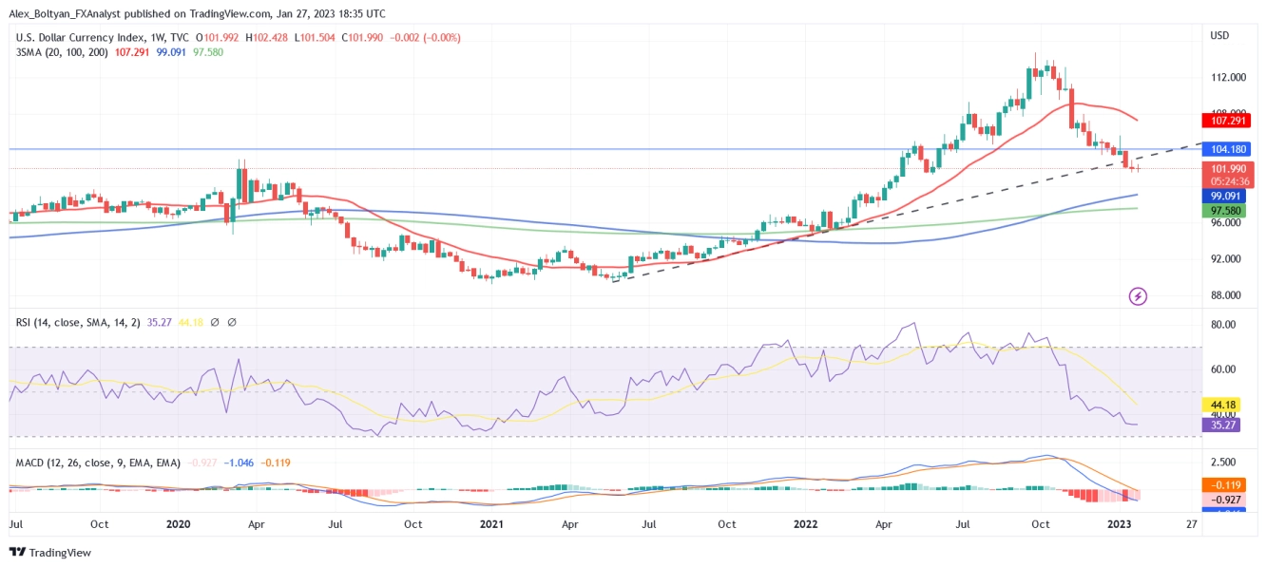Click the open value O101.992 in the header
The image size is (1266, 567).
219,37
